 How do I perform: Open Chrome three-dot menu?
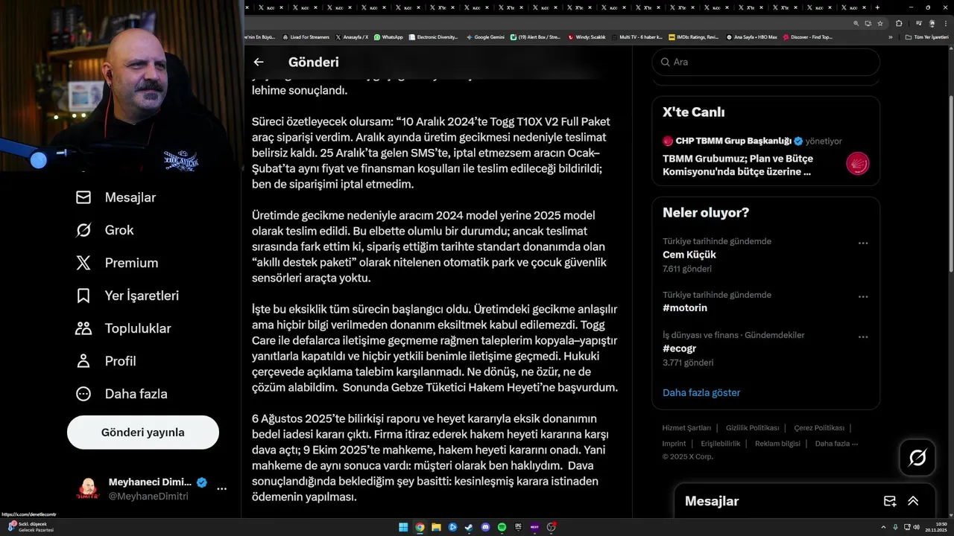click(945, 23)
